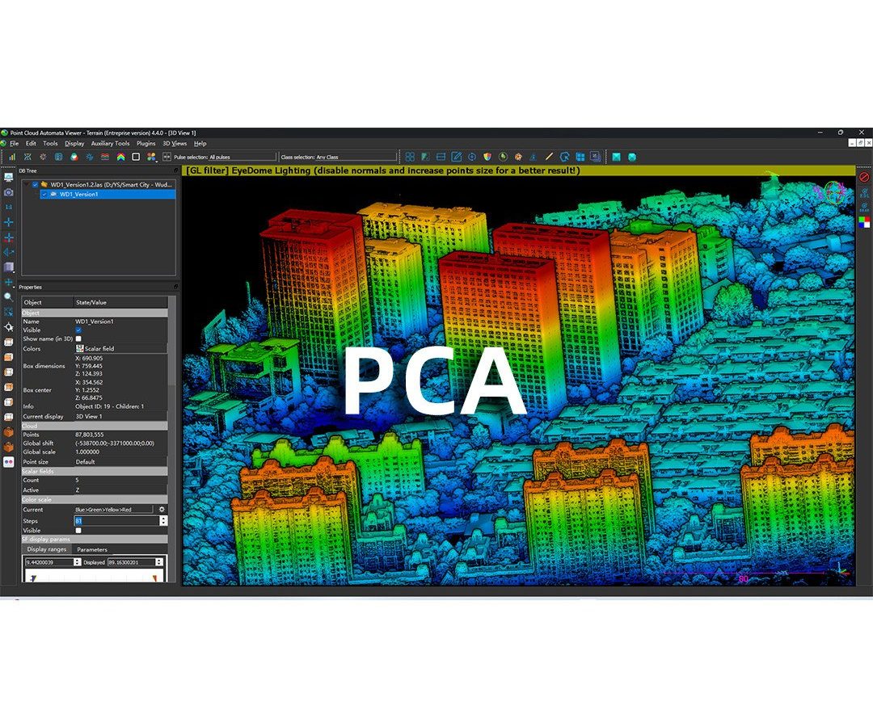Click the pink-blue dots icon in sidebar
The width and height of the screenshot is (873, 727).
coord(8,462)
